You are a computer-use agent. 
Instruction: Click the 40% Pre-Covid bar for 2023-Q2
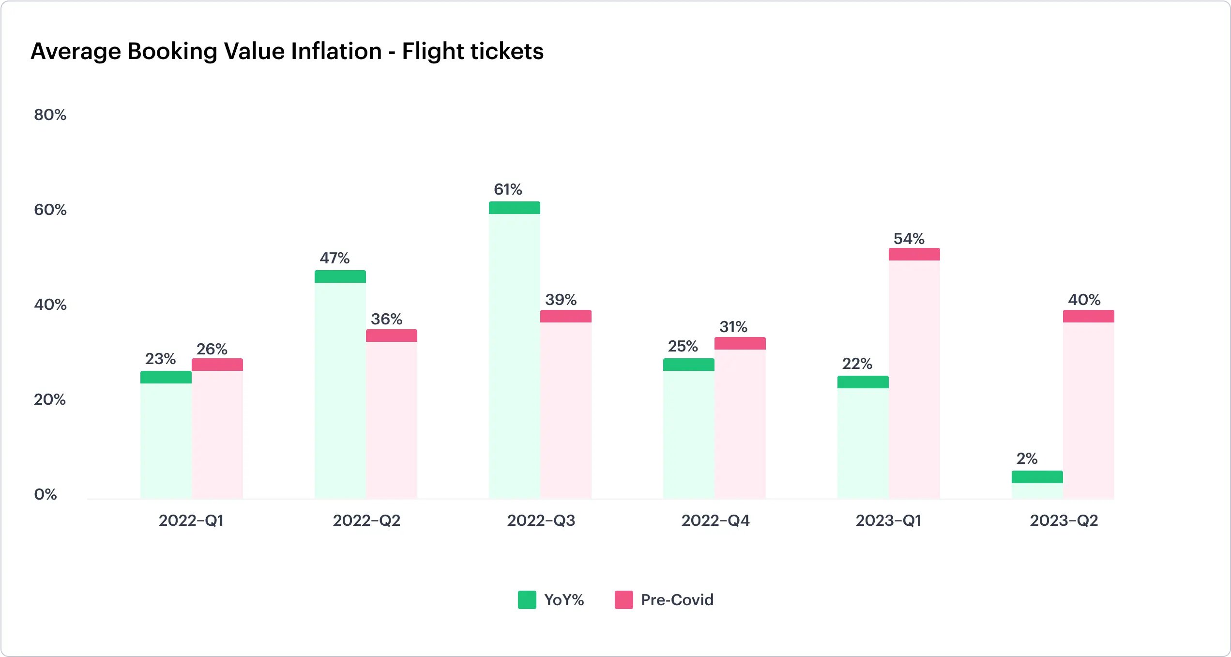coord(1088,405)
